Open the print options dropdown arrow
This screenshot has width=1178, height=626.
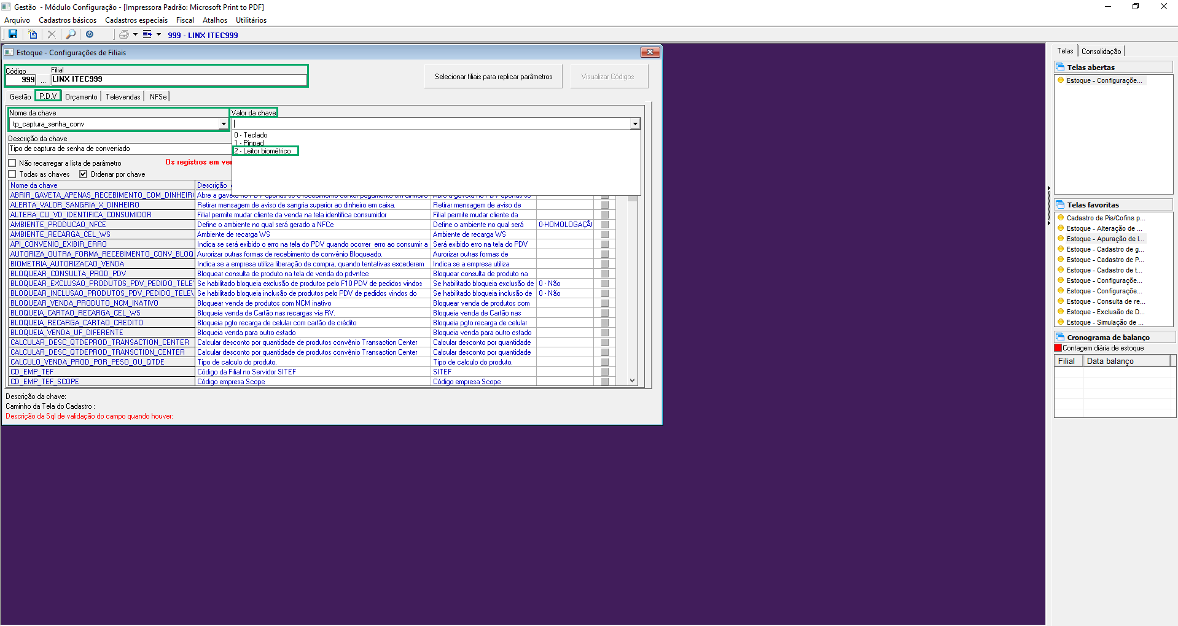coord(135,34)
